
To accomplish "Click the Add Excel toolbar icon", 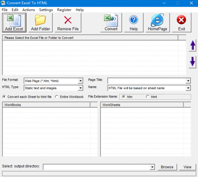I will click(x=14, y=23).
